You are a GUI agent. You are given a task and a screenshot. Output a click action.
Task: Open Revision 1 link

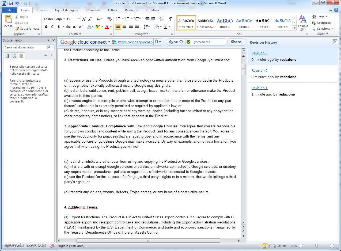pyautogui.click(x=259, y=88)
